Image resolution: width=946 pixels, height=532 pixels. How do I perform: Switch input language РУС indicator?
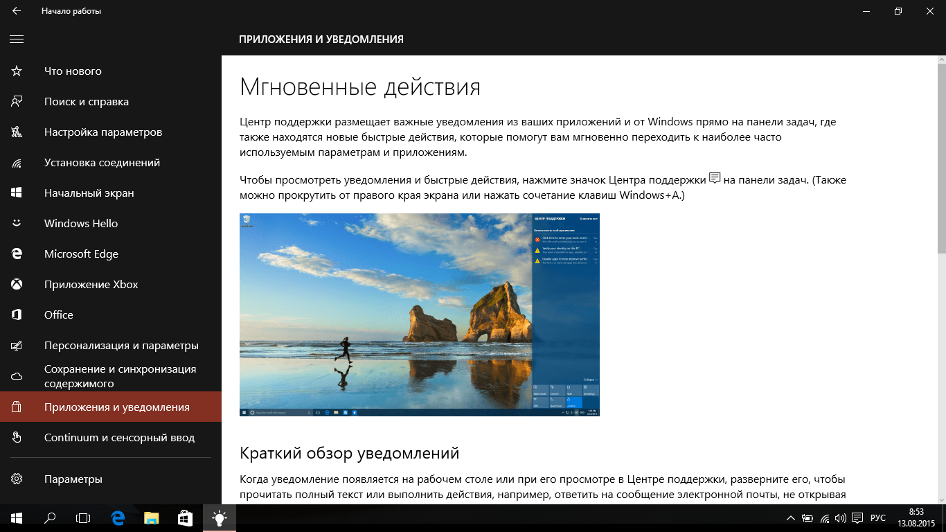click(878, 517)
